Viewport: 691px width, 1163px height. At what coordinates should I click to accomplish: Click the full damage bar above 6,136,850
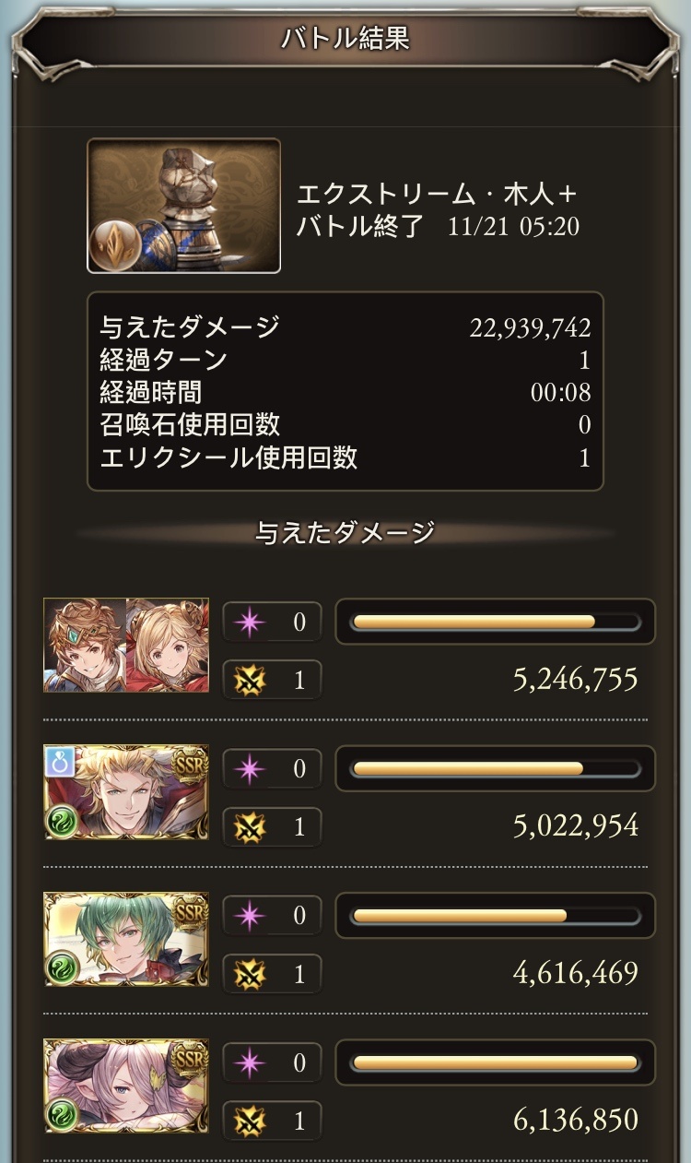point(496,1062)
